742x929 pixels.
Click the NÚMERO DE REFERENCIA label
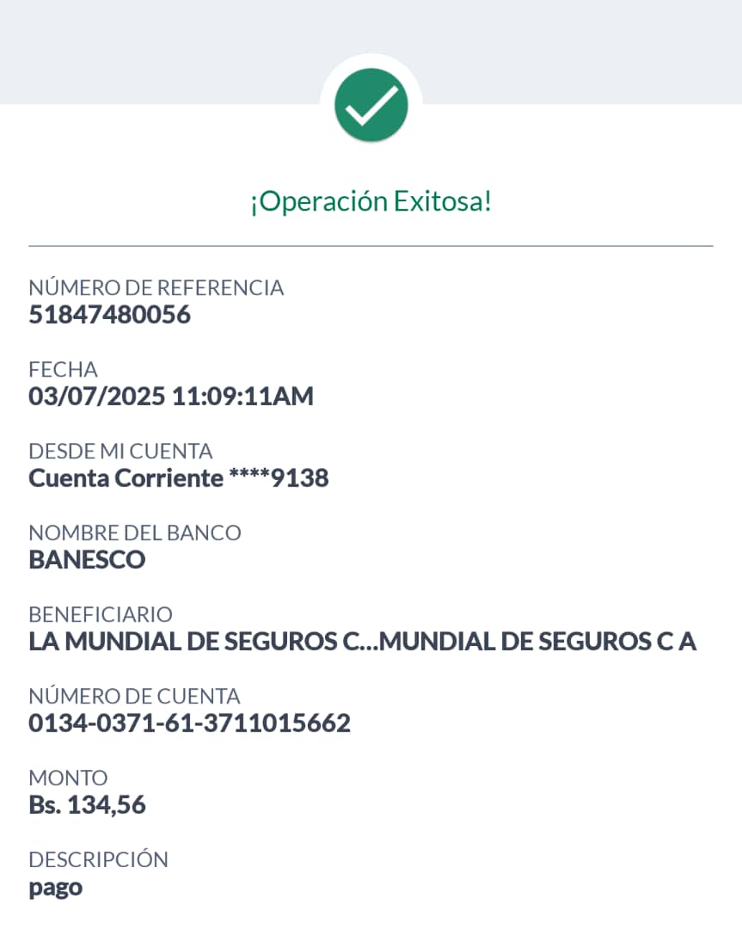156,288
